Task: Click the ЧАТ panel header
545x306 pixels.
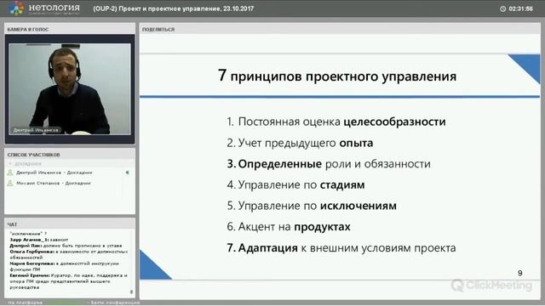Action: click(70, 224)
